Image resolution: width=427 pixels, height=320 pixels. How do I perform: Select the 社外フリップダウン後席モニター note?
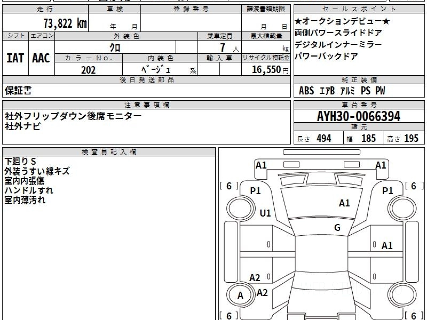pyautogui.click(x=73, y=116)
